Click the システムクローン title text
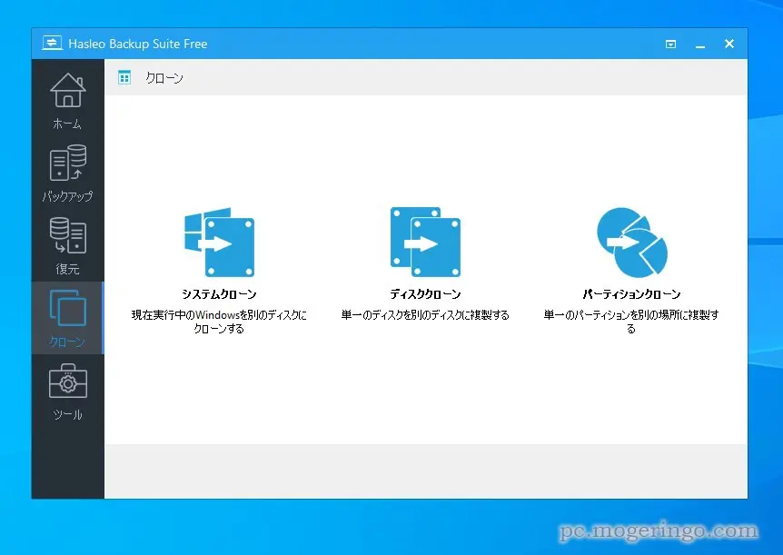 tap(219, 294)
